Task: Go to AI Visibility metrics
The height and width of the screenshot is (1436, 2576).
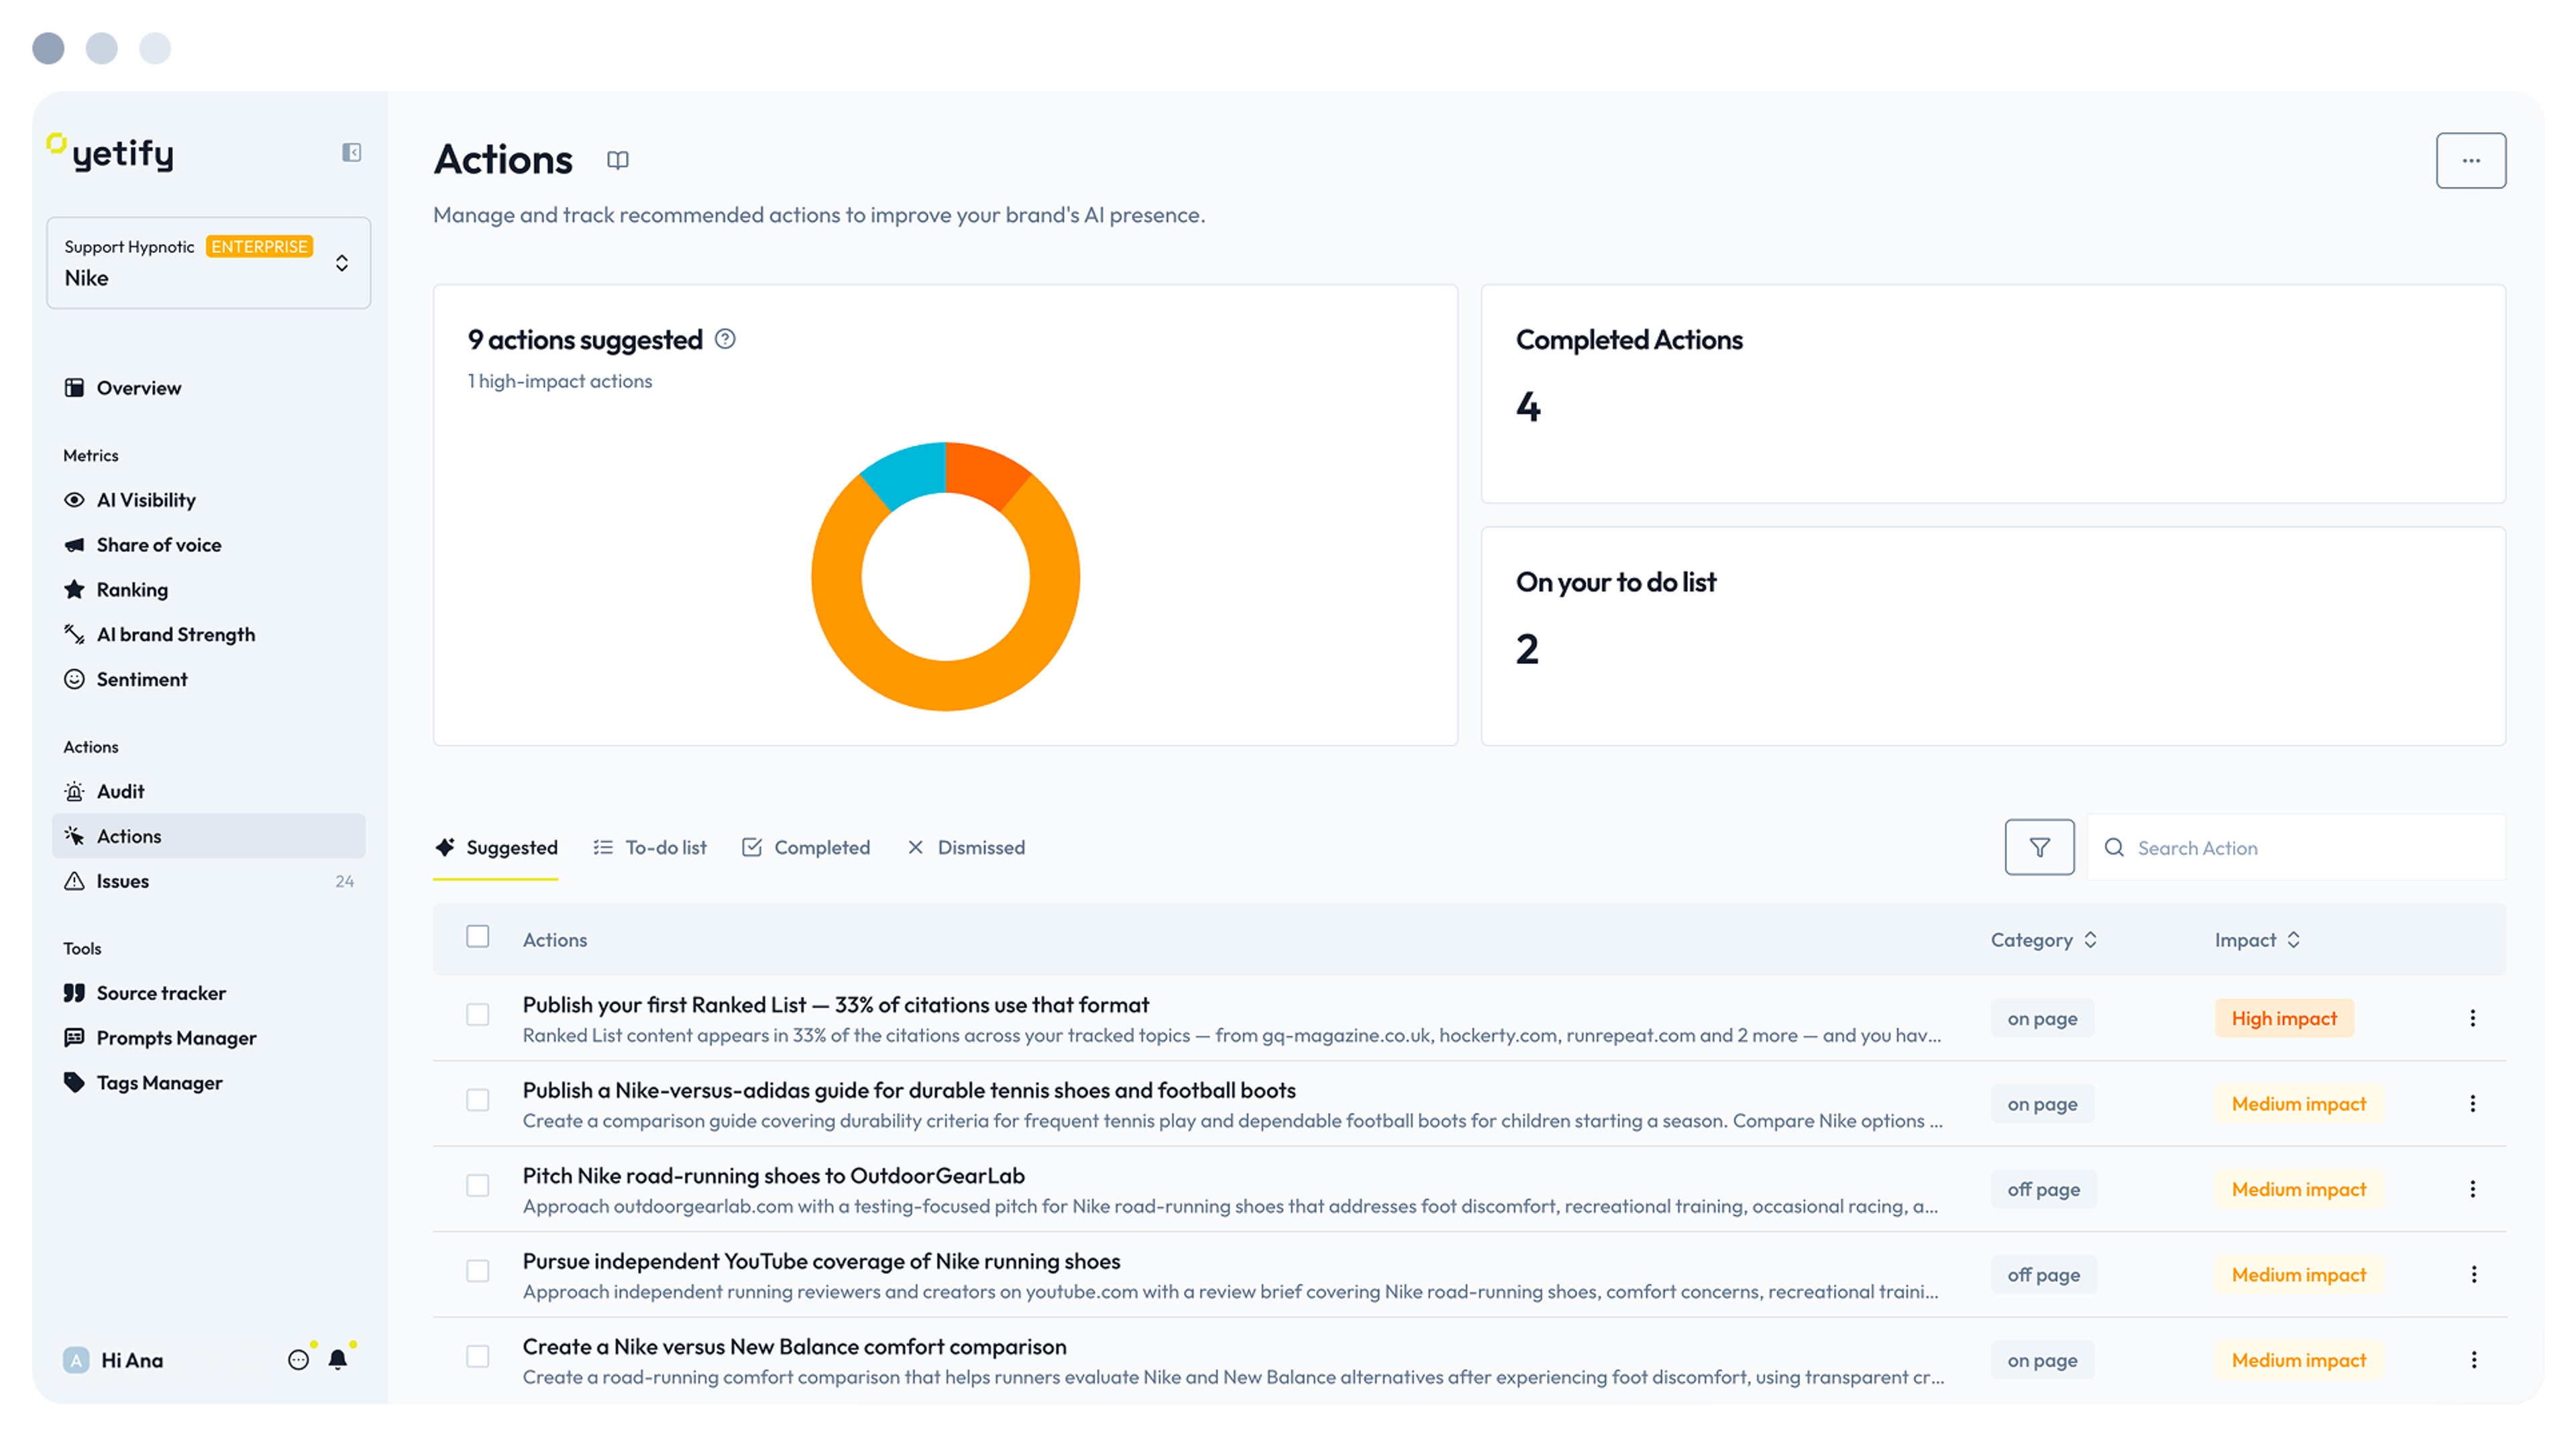Action: click(208, 500)
